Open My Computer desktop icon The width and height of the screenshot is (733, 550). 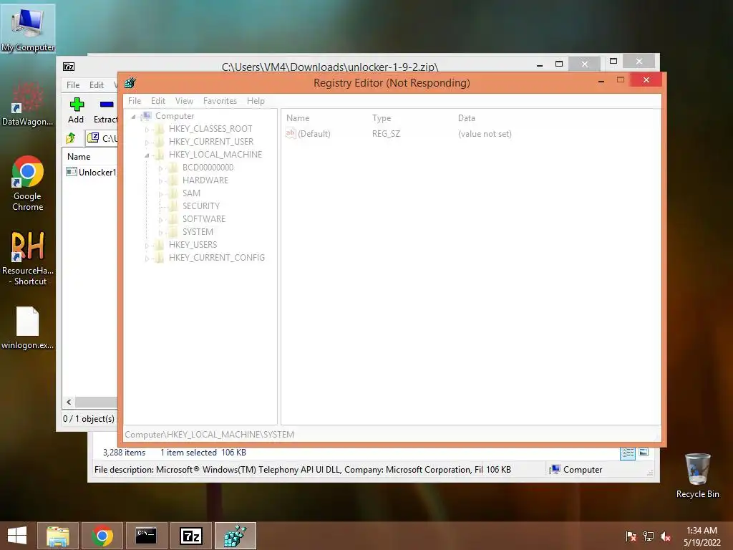coord(28,29)
